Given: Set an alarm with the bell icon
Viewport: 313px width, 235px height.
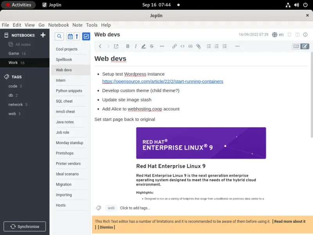Looking at the screenshot, I should 289,34.
